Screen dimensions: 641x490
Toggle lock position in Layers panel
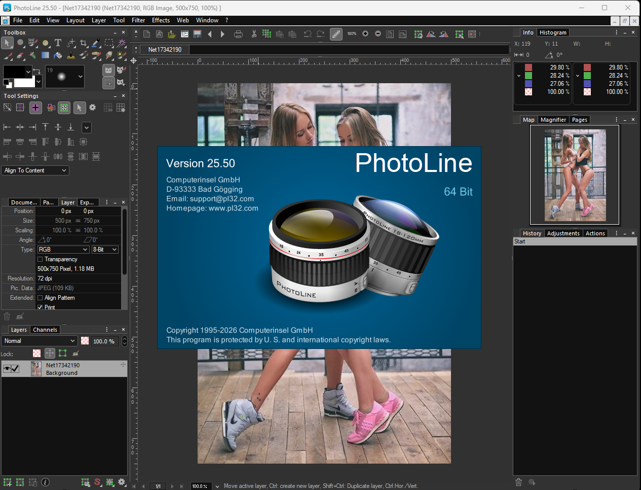[50, 353]
